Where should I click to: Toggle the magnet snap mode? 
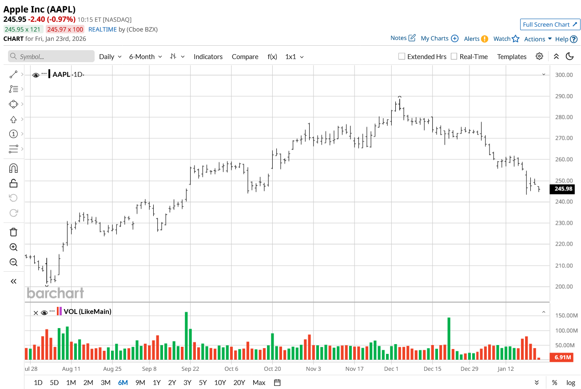tap(13, 168)
